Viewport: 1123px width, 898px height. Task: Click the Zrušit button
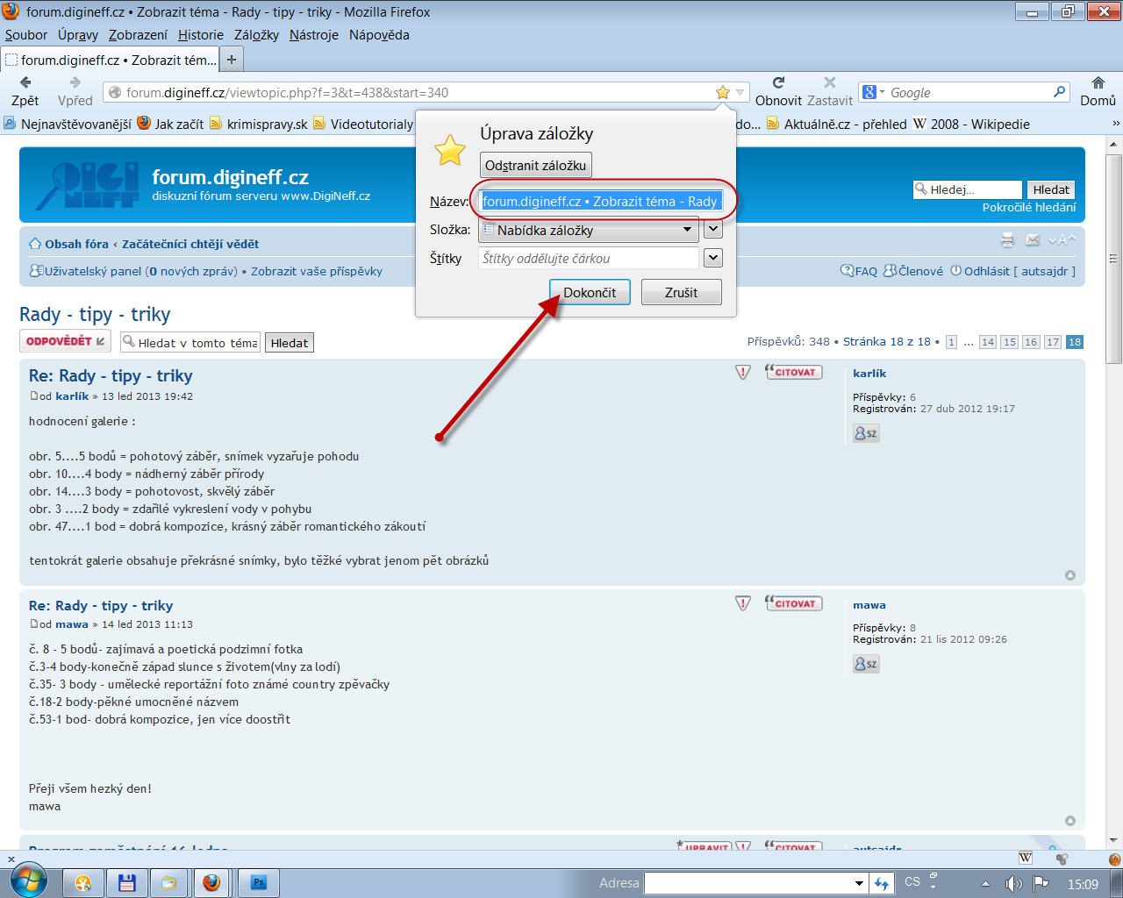click(x=681, y=292)
